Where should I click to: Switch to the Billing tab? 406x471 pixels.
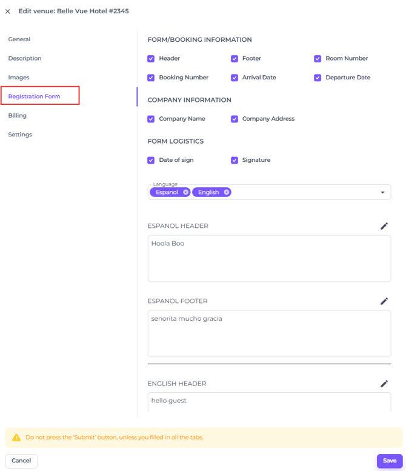tap(18, 116)
